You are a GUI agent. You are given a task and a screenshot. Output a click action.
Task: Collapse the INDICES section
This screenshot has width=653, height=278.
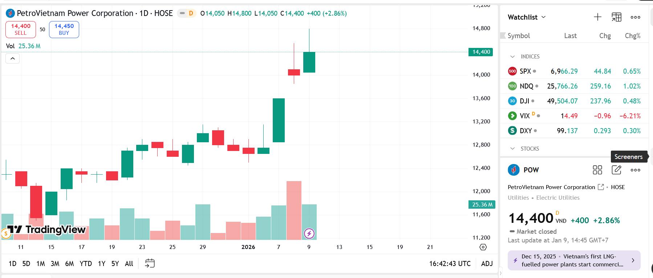pyautogui.click(x=512, y=57)
